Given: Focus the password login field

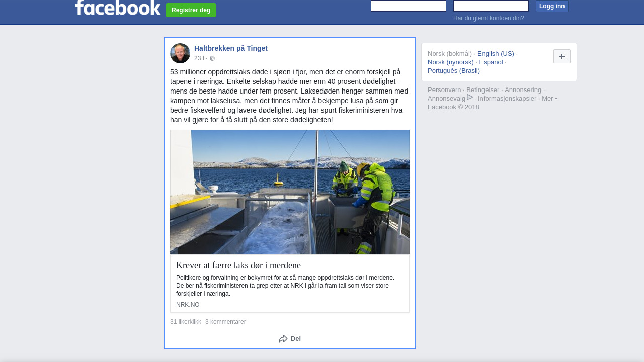Looking at the screenshot, I should pyautogui.click(x=491, y=6).
